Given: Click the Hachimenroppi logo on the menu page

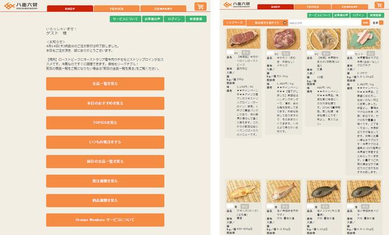Looking at the screenshot, I should tap(21, 5).
